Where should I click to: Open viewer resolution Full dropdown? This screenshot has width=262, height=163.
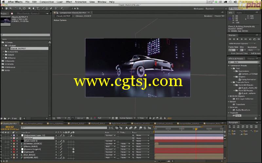(104, 118)
